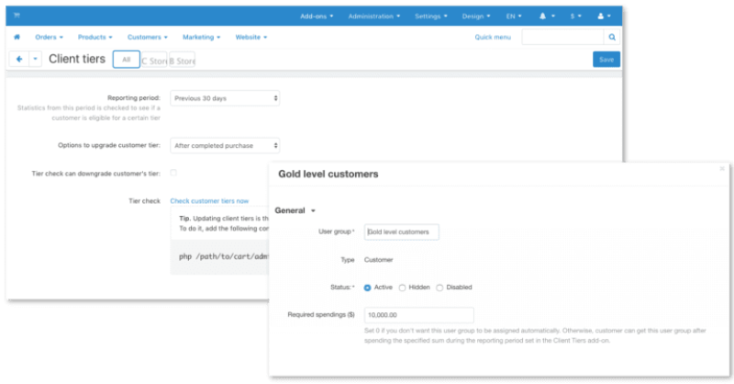Click the shopping cart icon in top bar

pyautogui.click(x=17, y=16)
